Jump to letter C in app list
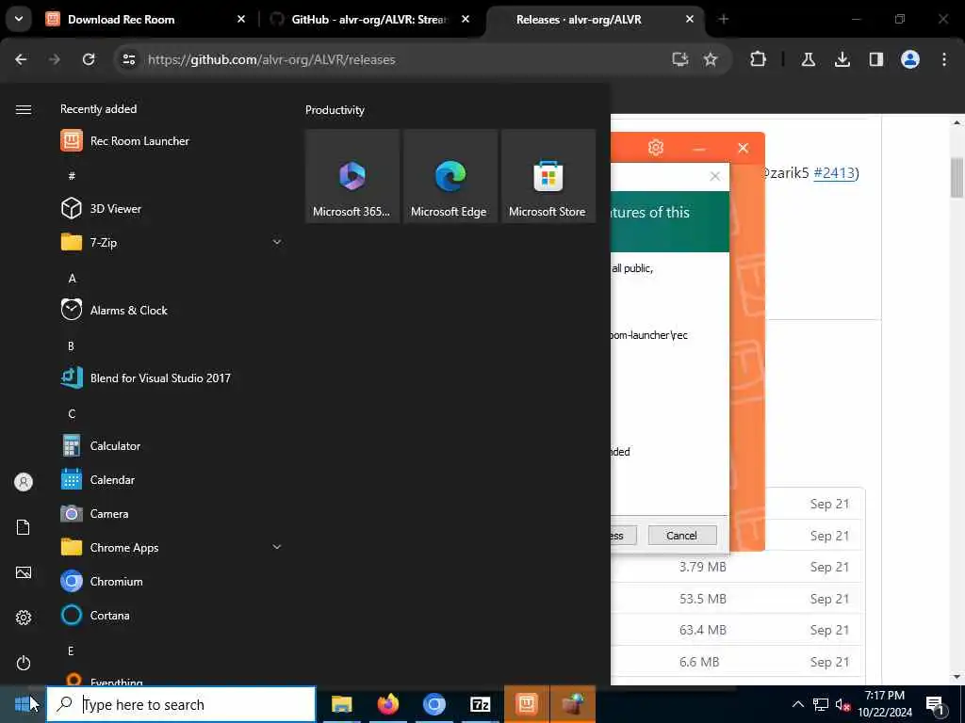965x723 pixels. pyautogui.click(x=72, y=414)
